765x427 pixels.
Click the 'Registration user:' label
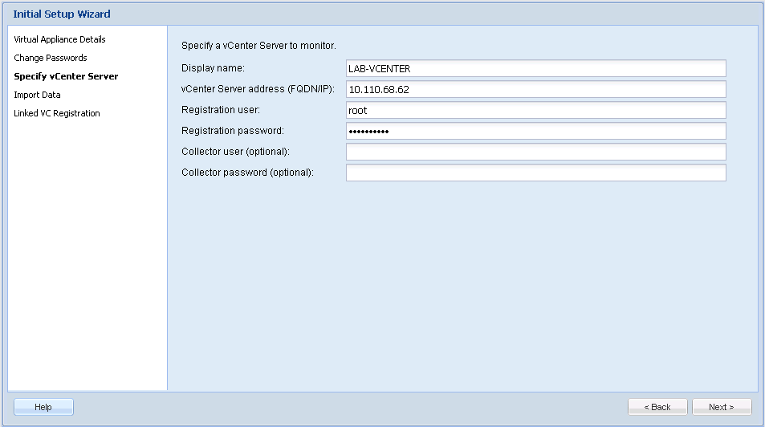tap(221, 110)
